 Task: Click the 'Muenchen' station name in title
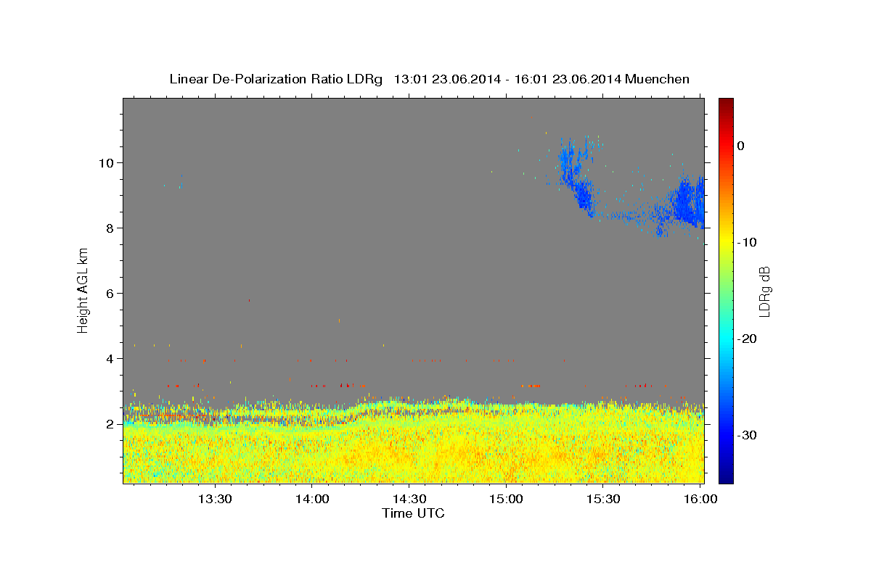(x=657, y=79)
